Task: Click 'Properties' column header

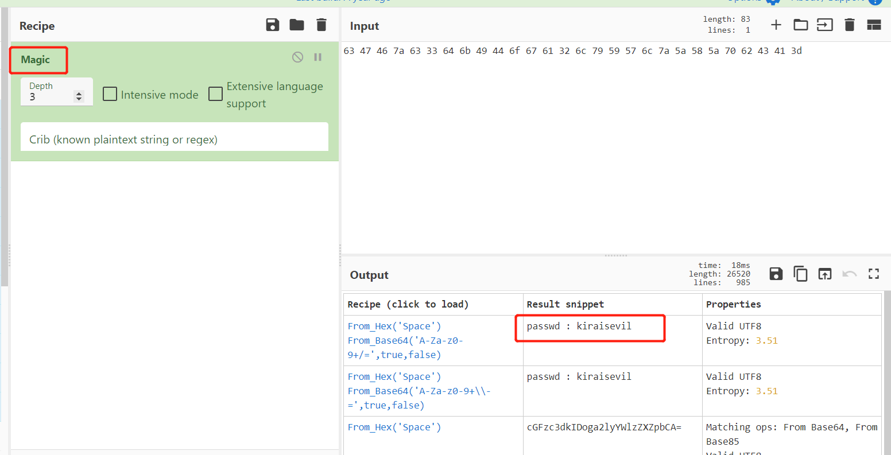Action: (x=734, y=304)
